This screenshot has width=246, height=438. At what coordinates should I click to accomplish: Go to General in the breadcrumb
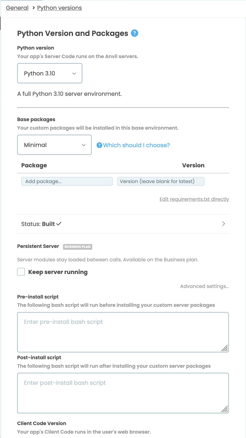tap(17, 8)
